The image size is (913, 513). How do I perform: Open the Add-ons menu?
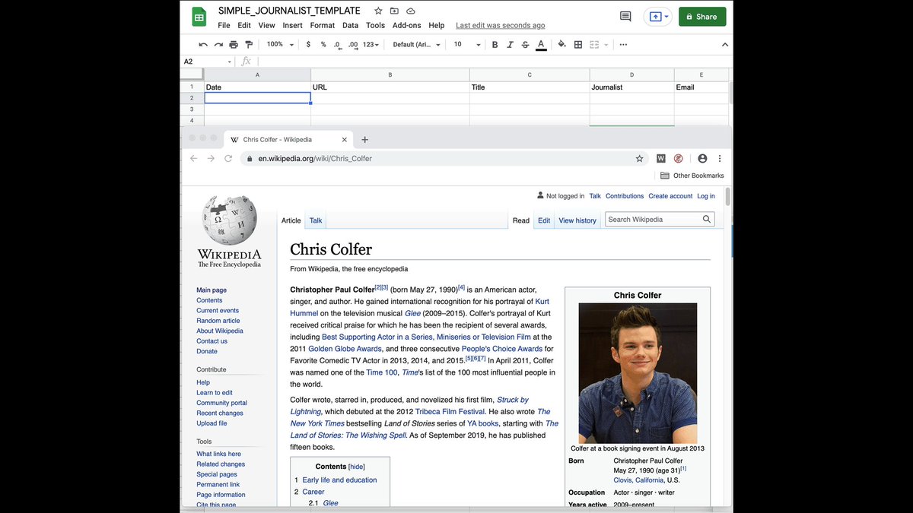pyautogui.click(x=407, y=25)
